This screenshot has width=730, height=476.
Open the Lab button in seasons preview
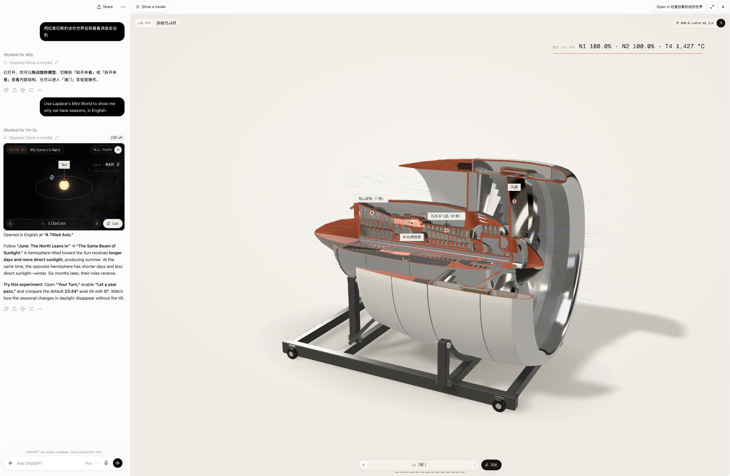point(113,223)
